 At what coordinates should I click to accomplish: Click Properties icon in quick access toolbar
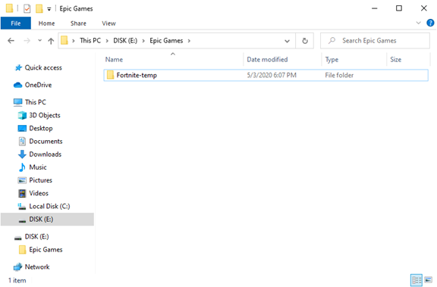click(x=27, y=8)
